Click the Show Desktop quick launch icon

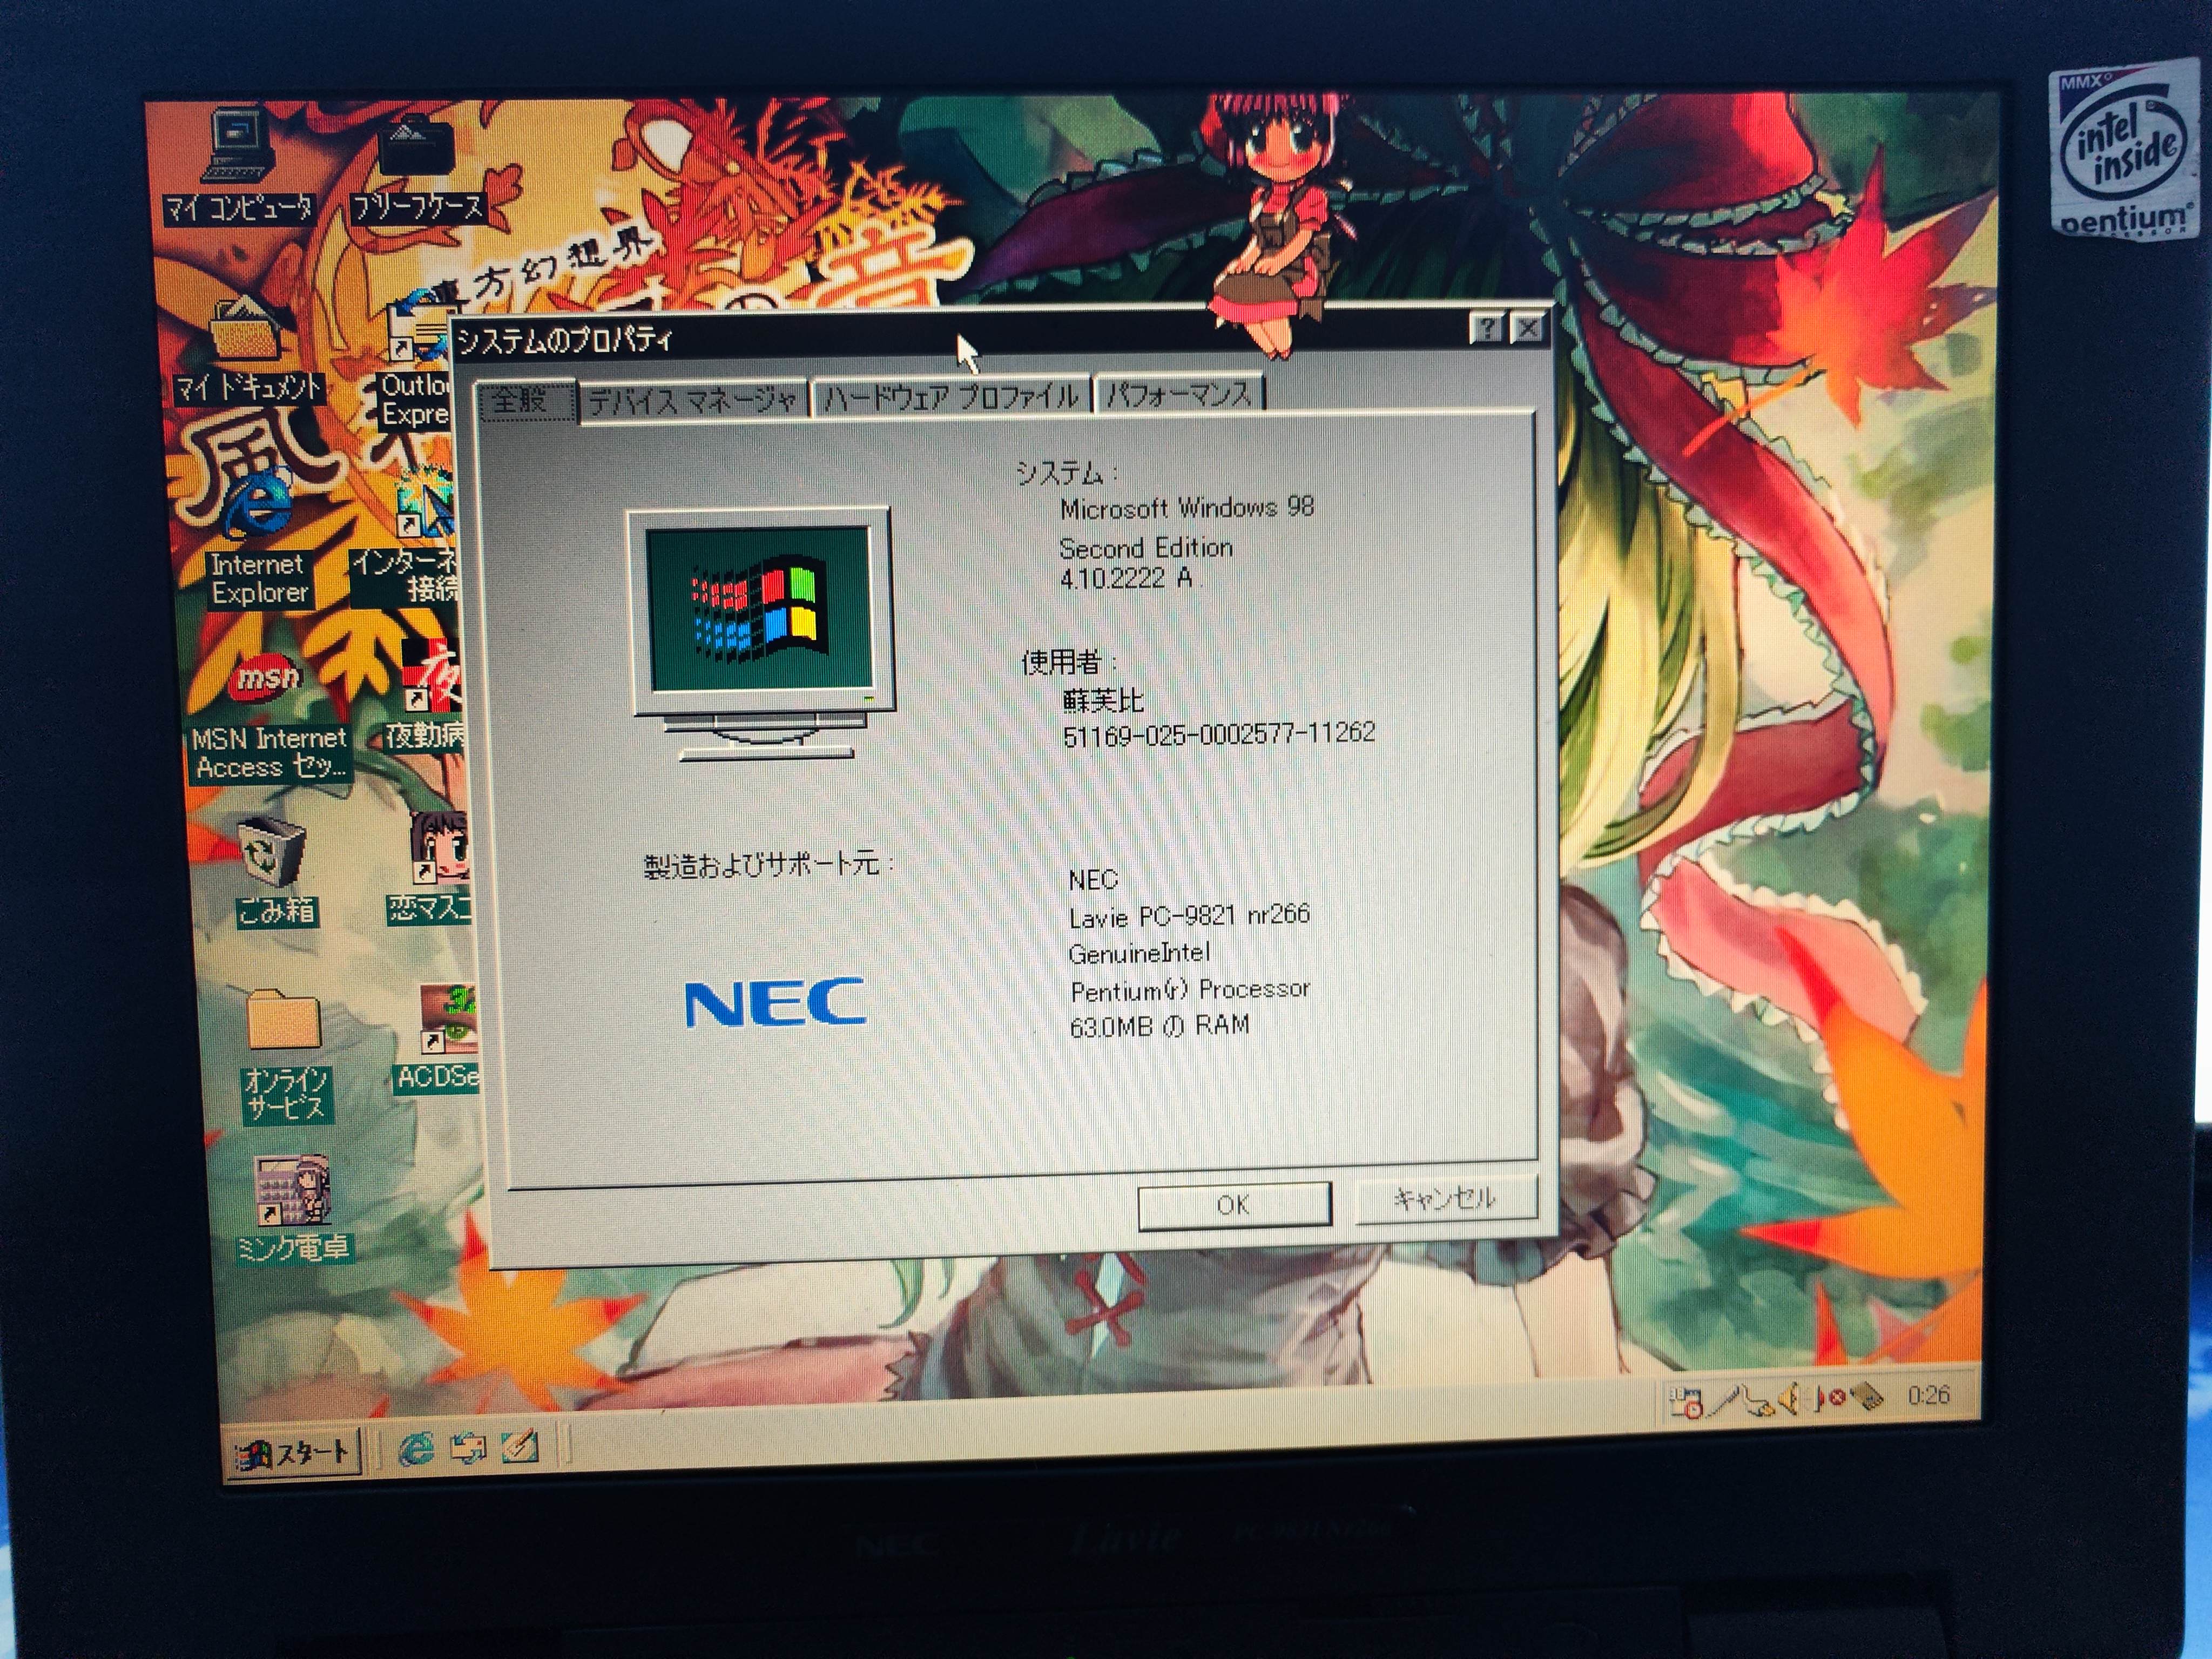tap(520, 1445)
